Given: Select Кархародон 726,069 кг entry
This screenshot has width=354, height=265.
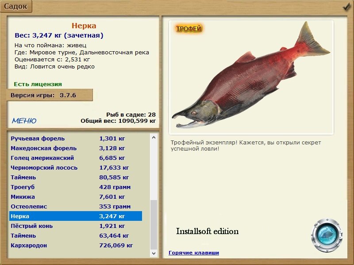Looking at the screenshot, I should click(76, 245).
